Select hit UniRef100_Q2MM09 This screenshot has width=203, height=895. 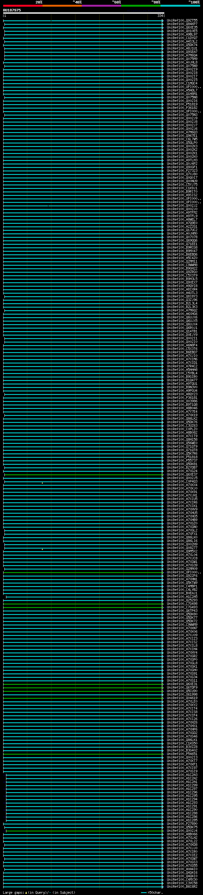[182, 569]
